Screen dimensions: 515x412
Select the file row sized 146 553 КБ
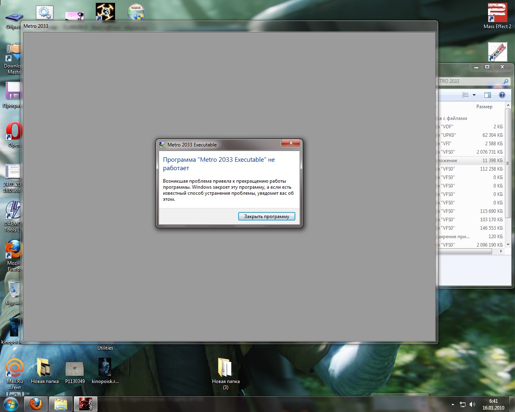471,228
